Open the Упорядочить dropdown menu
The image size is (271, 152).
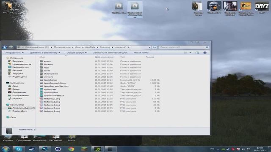pos(14,53)
